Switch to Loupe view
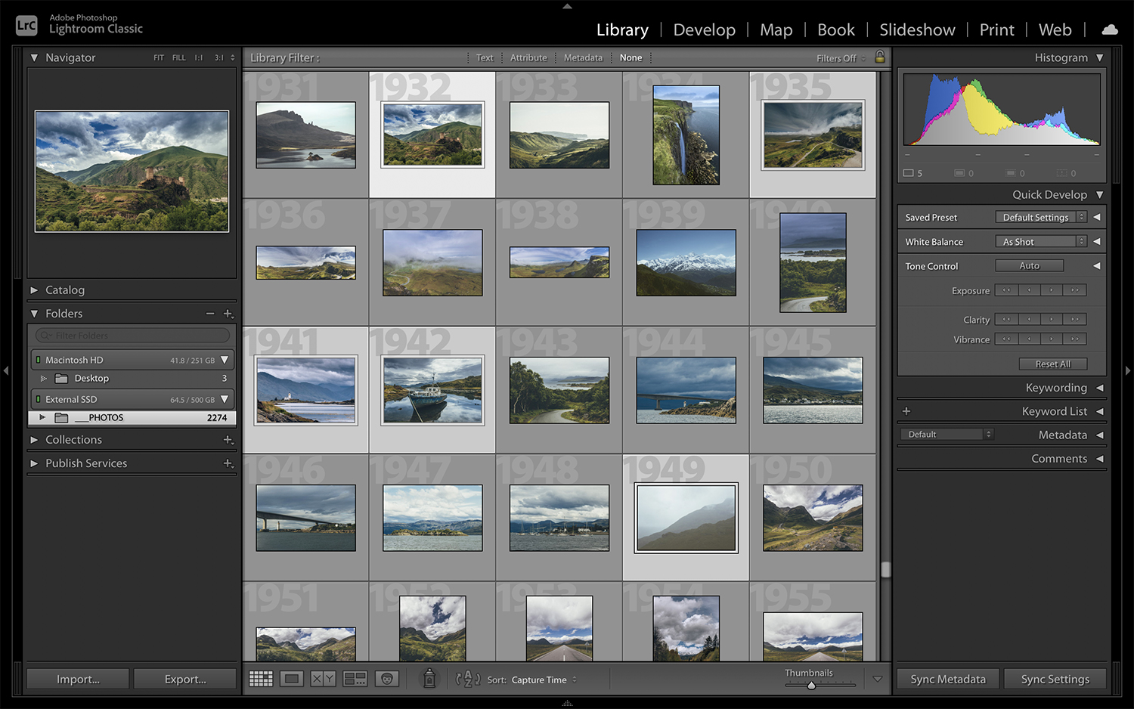The image size is (1134, 709). [291, 679]
